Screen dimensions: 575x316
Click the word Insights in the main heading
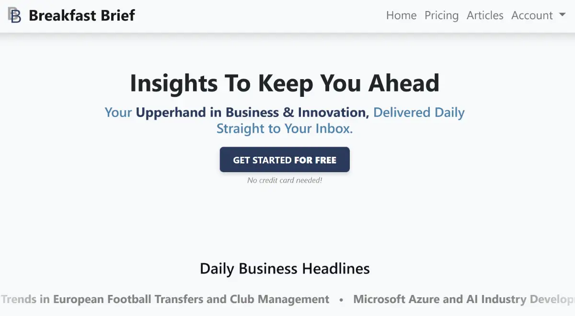click(167, 83)
